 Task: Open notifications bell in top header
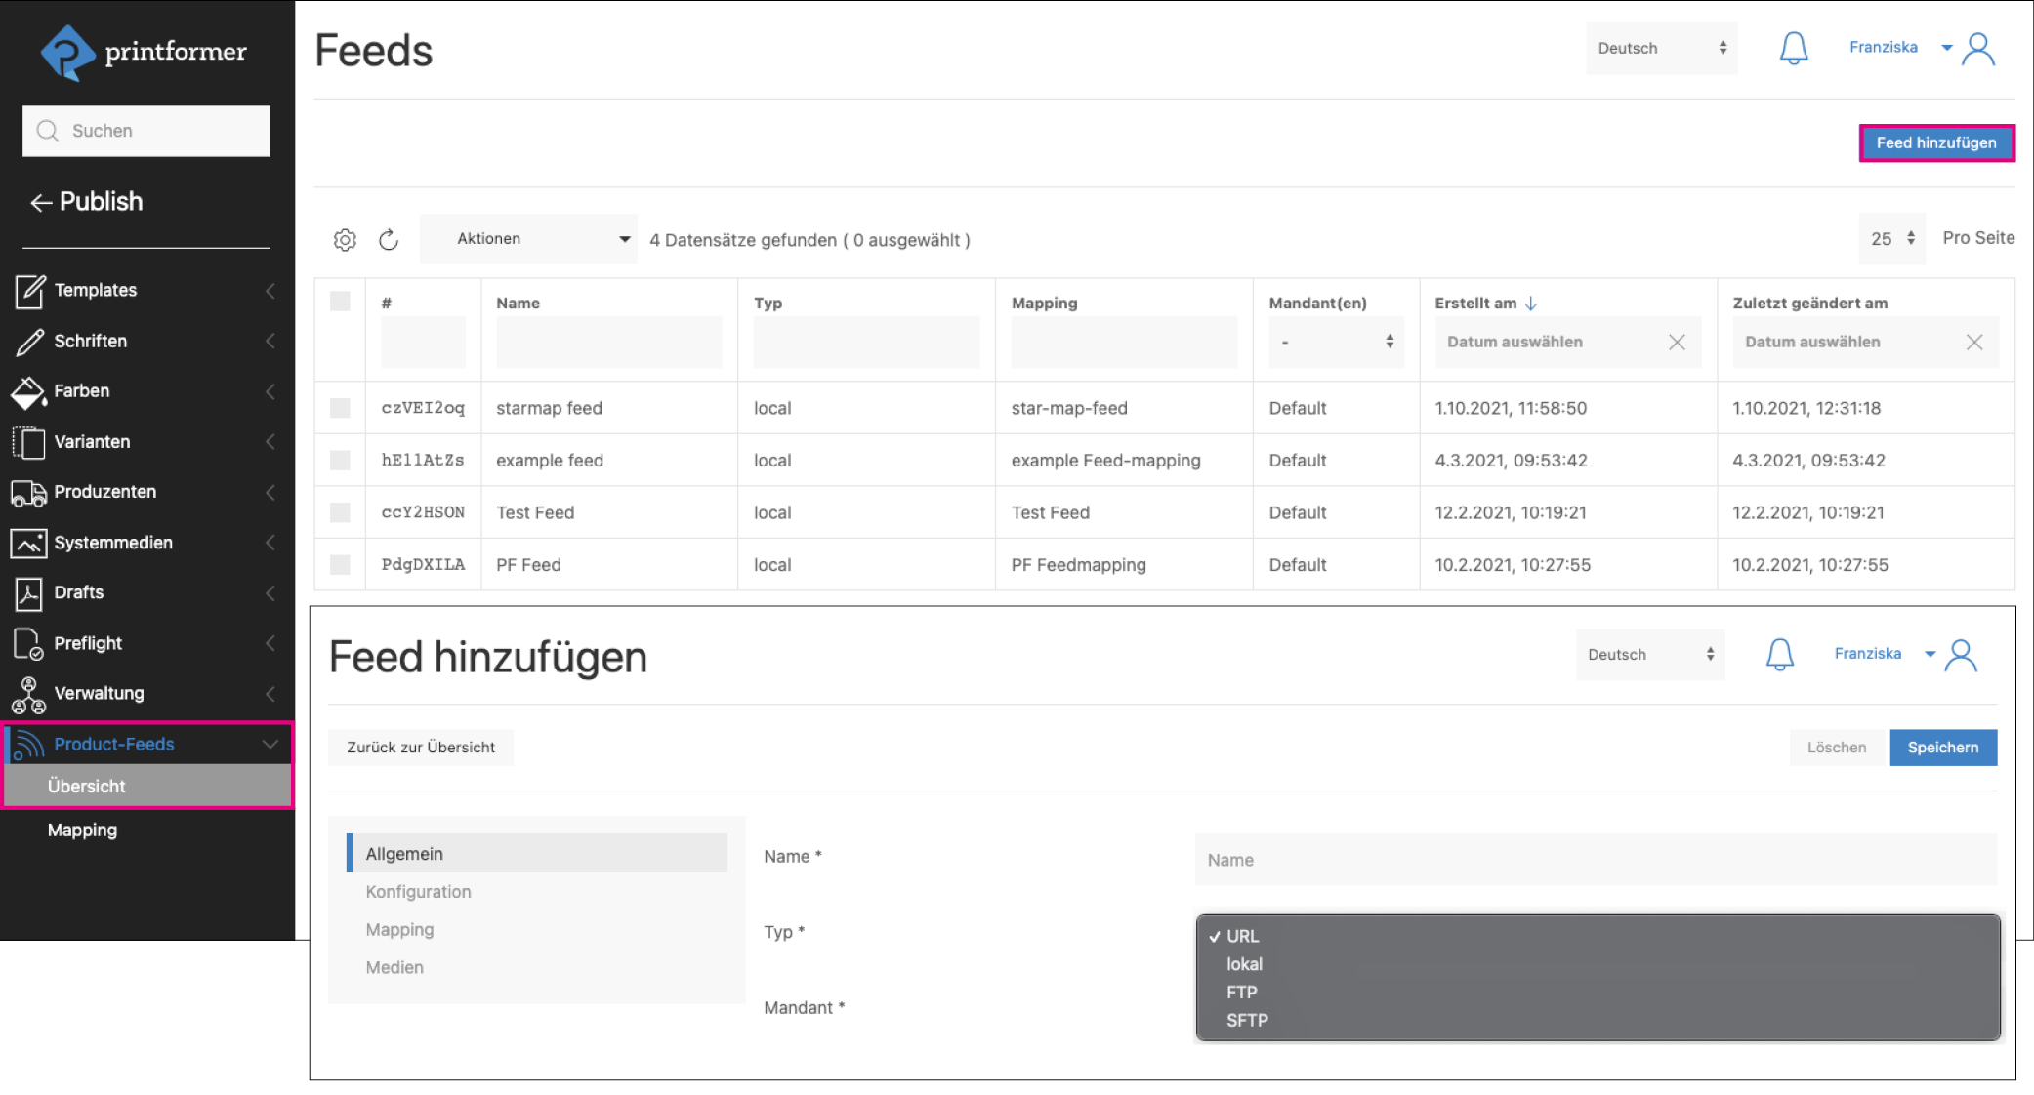[1793, 48]
